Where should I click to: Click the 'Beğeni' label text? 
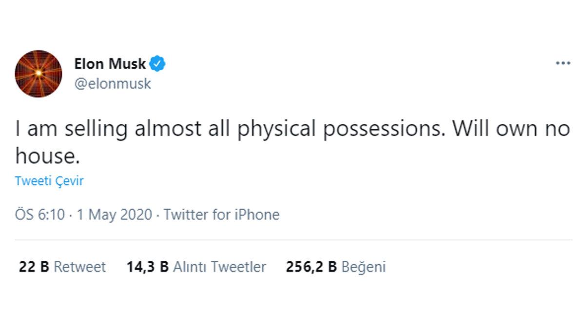(x=364, y=267)
